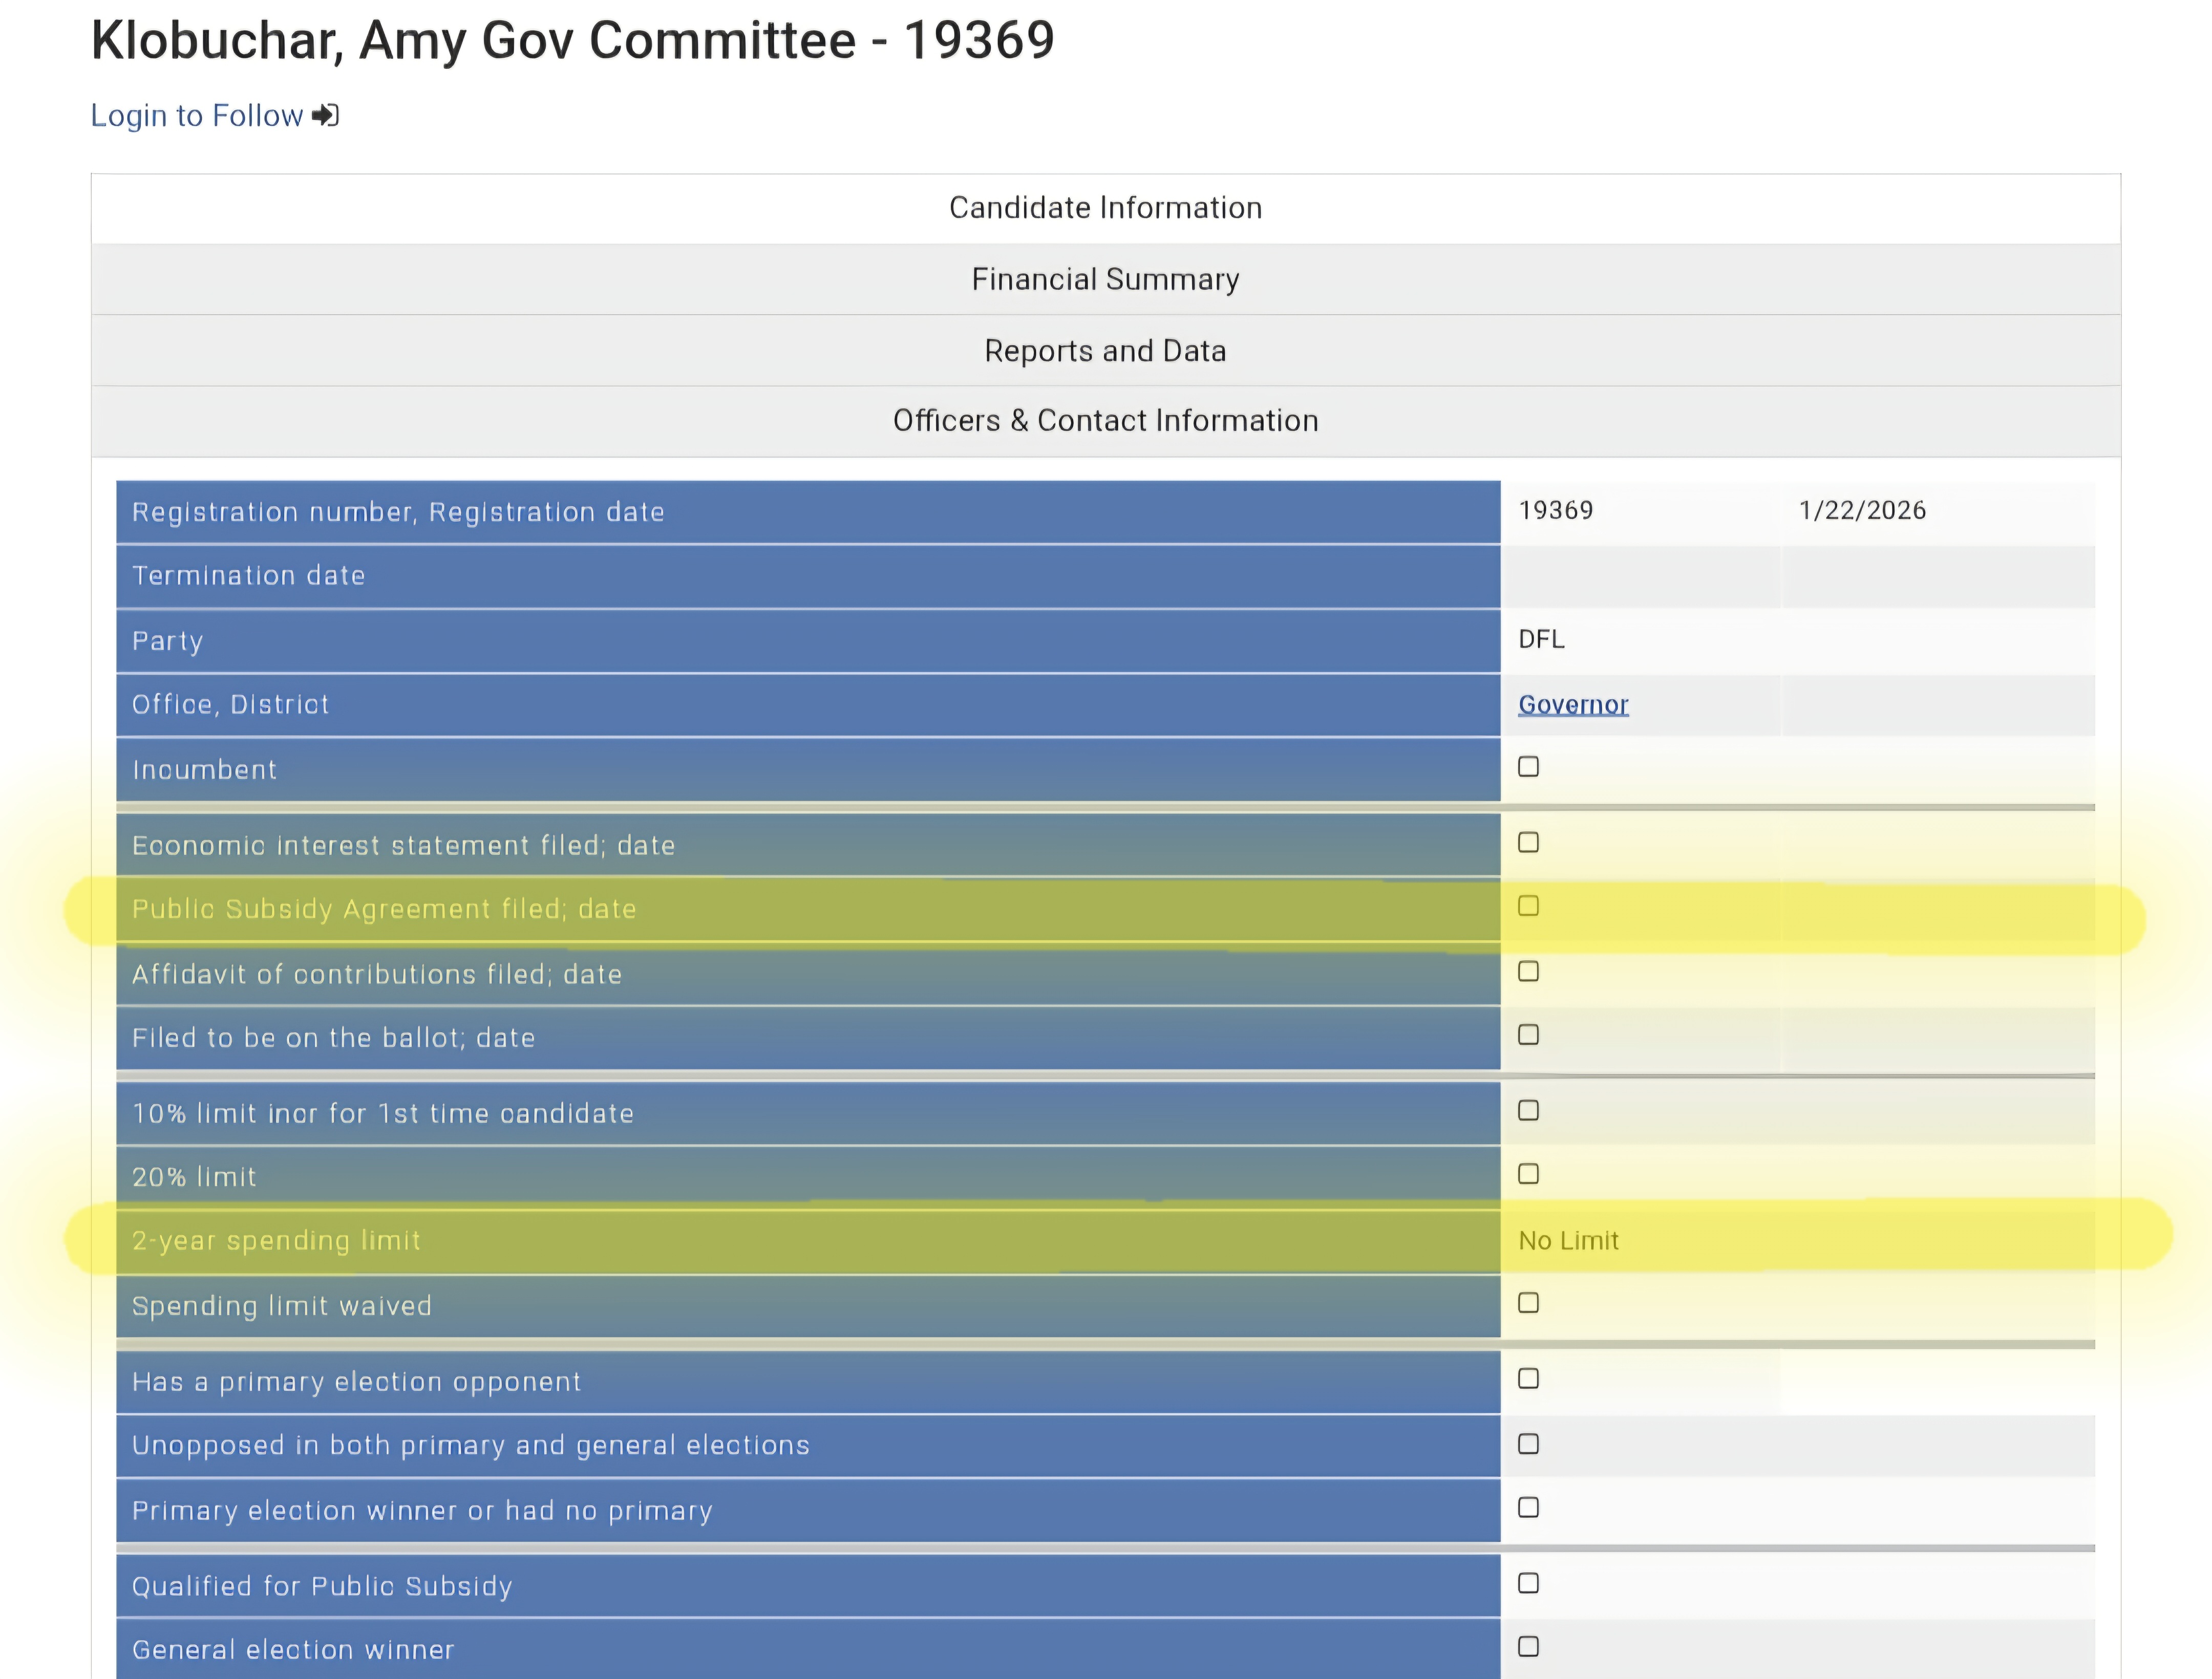Toggle Spending limit waived checkbox
2212x1679 pixels.
tap(1528, 1303)
